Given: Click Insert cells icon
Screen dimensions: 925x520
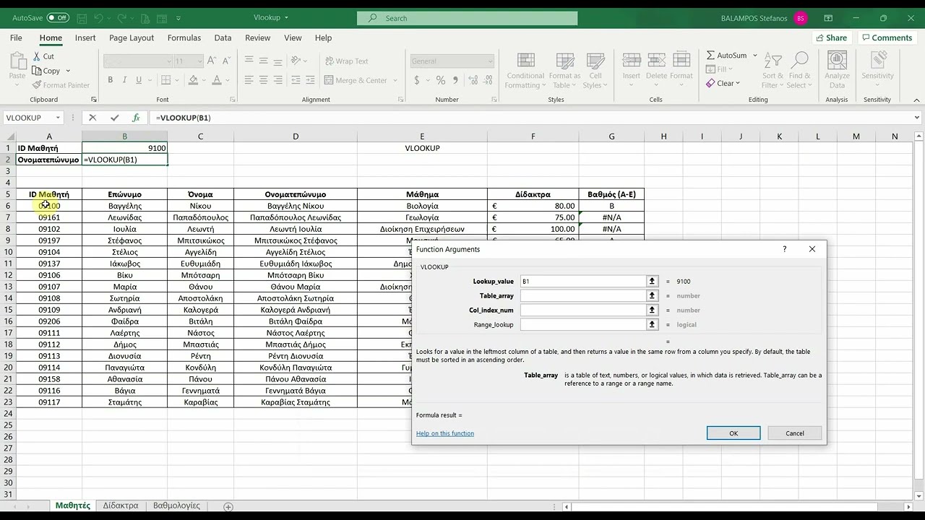Looking at the screenshot, I should (632, 61).
